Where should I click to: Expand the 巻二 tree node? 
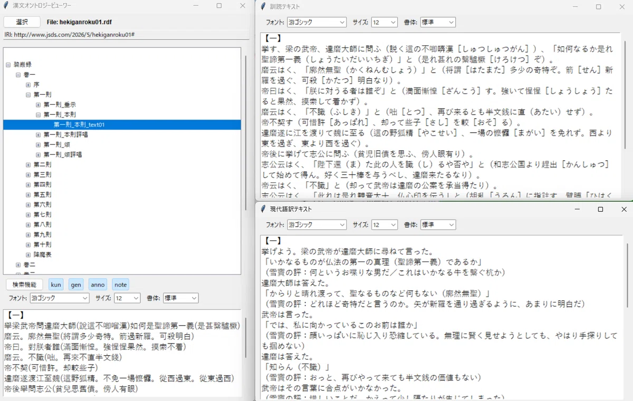18,265
